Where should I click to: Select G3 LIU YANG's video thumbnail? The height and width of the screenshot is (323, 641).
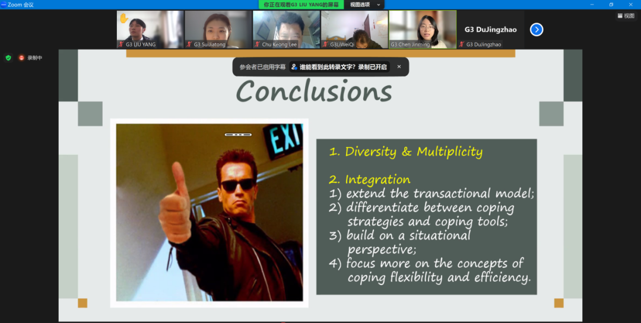click(150, 30)
